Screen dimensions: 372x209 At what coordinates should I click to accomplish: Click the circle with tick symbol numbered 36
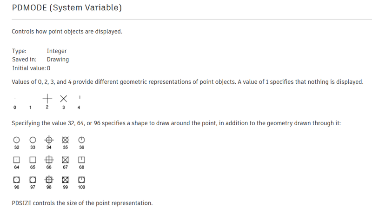click(81, 140)
